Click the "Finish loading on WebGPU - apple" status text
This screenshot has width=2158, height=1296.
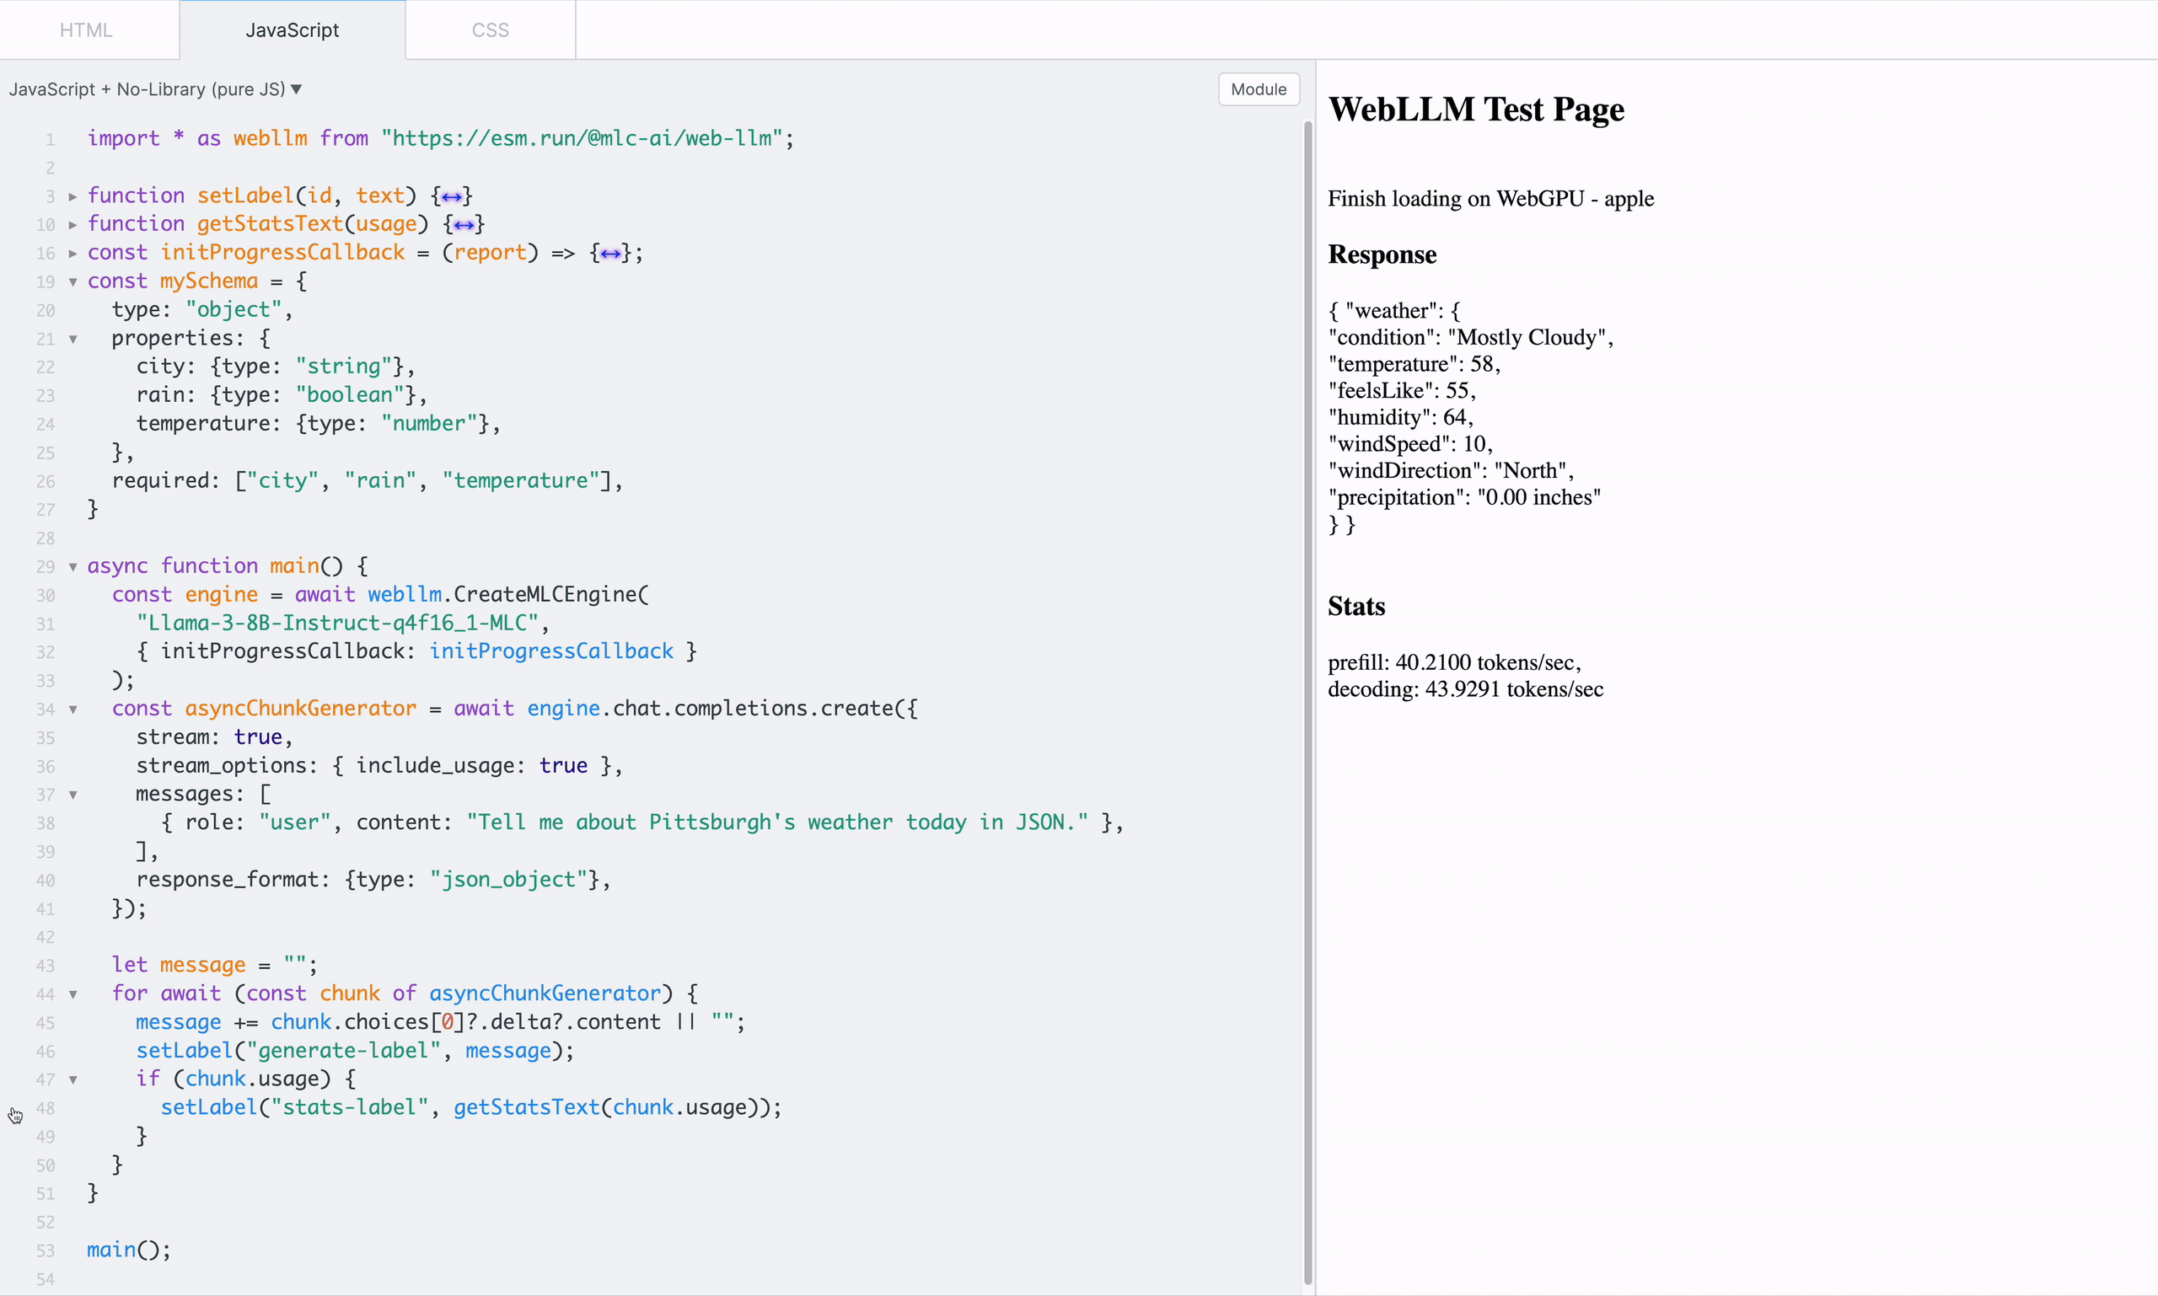tap(1490, 198)
